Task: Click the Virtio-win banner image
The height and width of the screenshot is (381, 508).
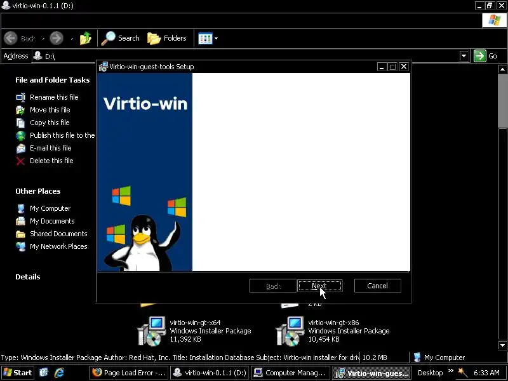Action: [x=145, y=172]
